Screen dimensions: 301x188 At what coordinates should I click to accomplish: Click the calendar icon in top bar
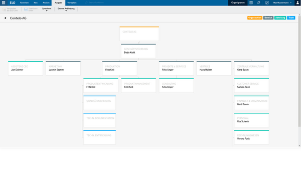(x=251, y=3)
